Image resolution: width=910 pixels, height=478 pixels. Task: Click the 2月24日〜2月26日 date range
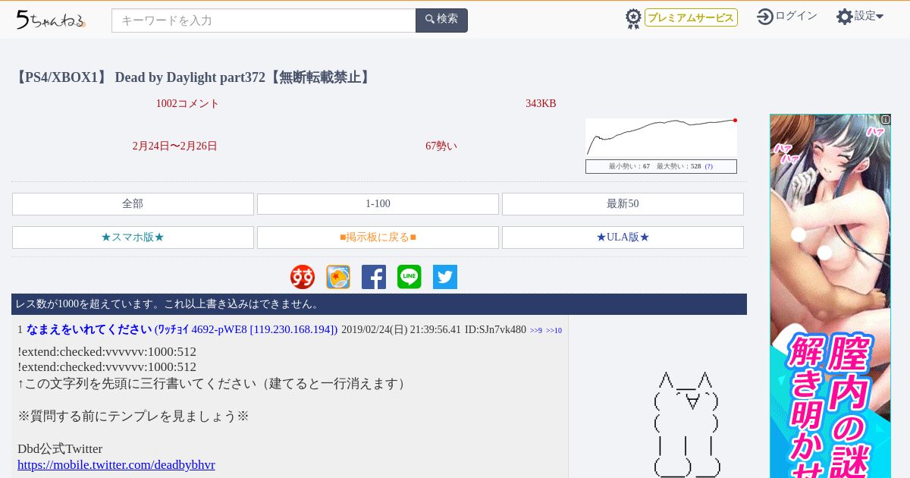[174, 146]
